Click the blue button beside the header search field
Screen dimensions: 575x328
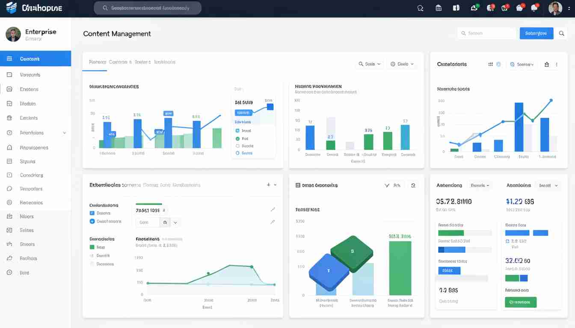pos(536,33)
